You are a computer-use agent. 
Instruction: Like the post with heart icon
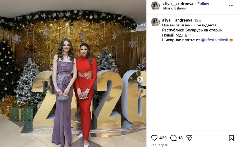coord(154,138)
